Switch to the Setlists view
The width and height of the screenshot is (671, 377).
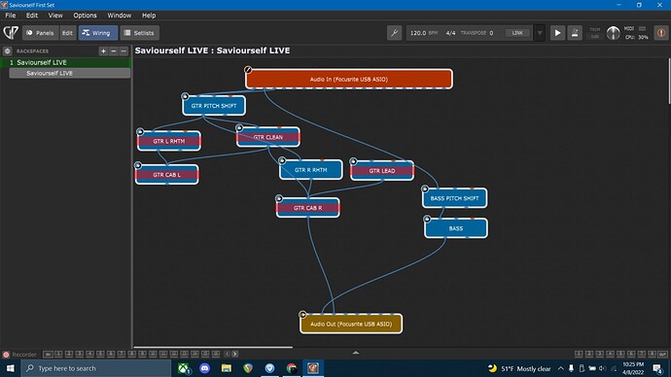coord(139,33)
